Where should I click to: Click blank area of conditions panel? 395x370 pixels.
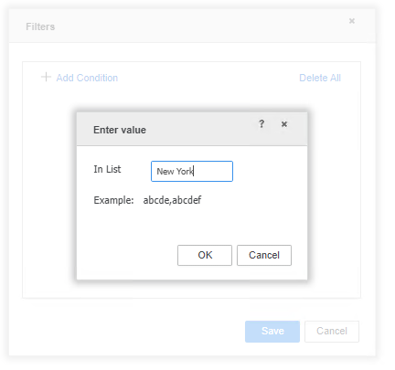point(191,288)
